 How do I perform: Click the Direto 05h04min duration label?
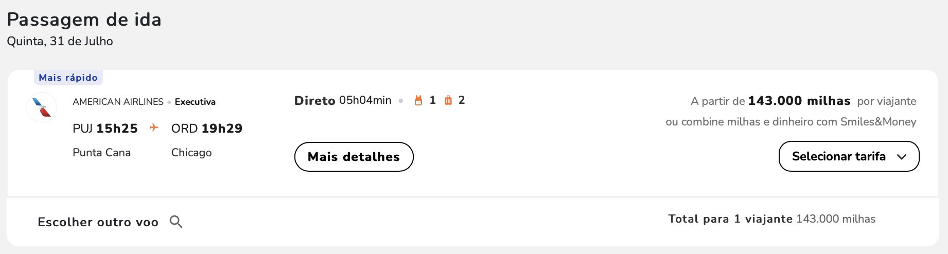(x=343, y=100)
